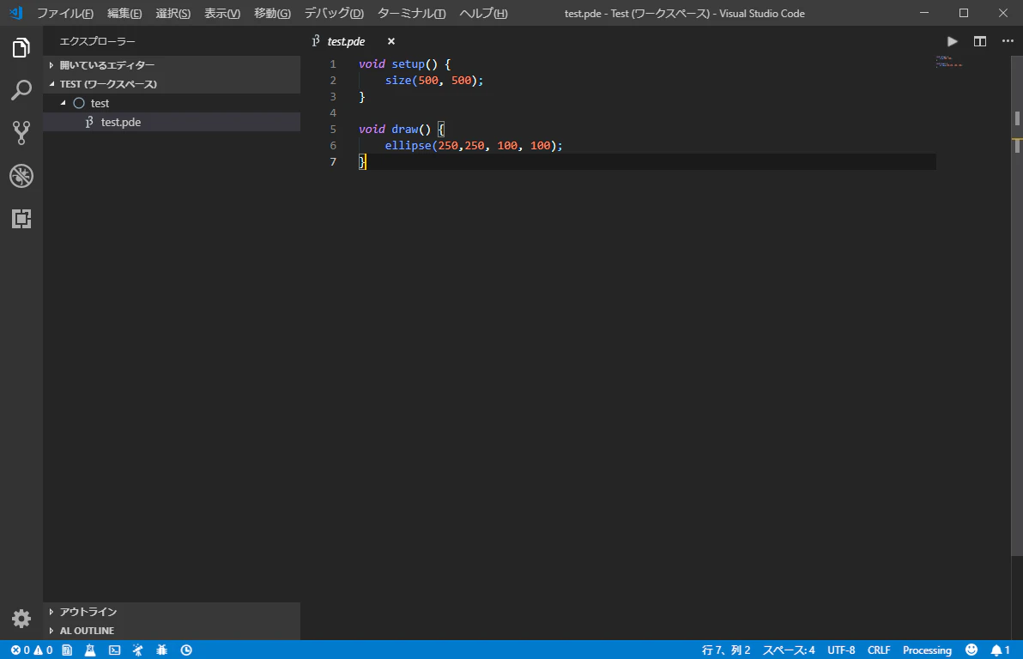Change end of line sequence CRLF

pyautogui.click(x=879, y=650)
